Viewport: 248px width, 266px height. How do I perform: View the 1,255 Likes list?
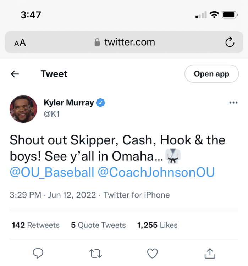(x=157, y=225)
